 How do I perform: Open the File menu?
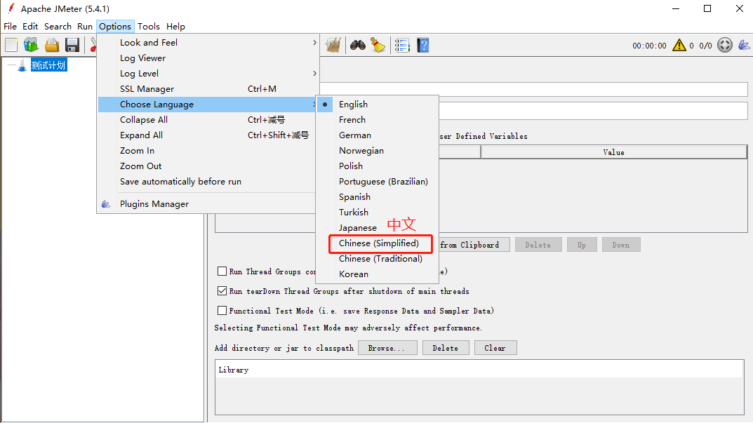[10, 27]
